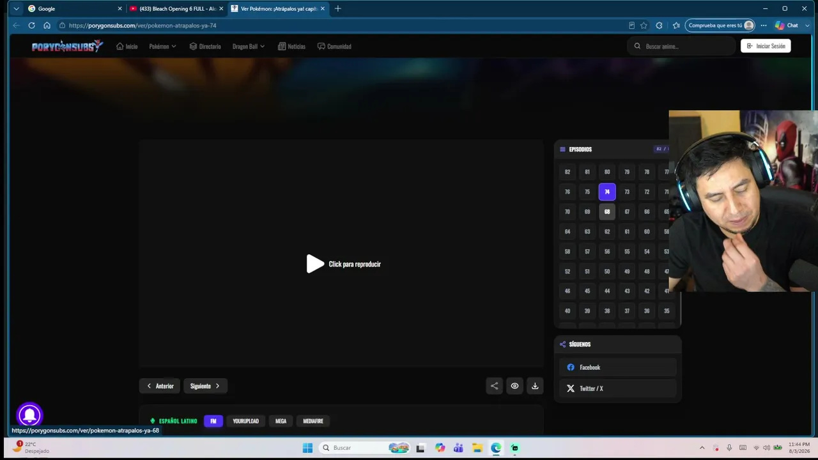818x460 pixels.
Task: Click the address bar URL
Action: pos(143,26)
